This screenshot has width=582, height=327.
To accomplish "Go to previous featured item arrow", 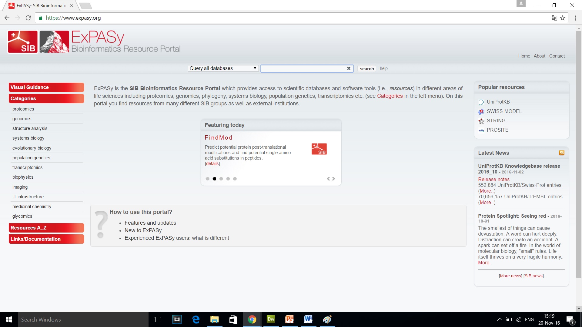I will [x=329, y=179].
